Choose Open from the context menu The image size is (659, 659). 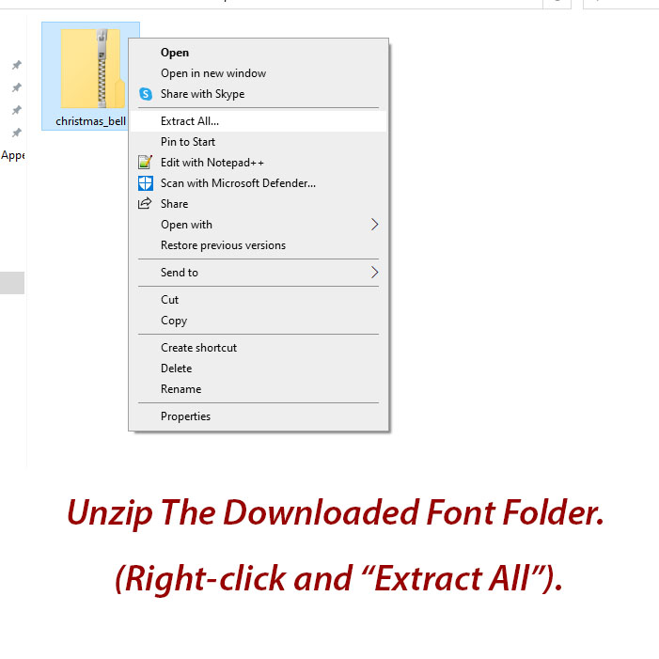tap(259, 53)
